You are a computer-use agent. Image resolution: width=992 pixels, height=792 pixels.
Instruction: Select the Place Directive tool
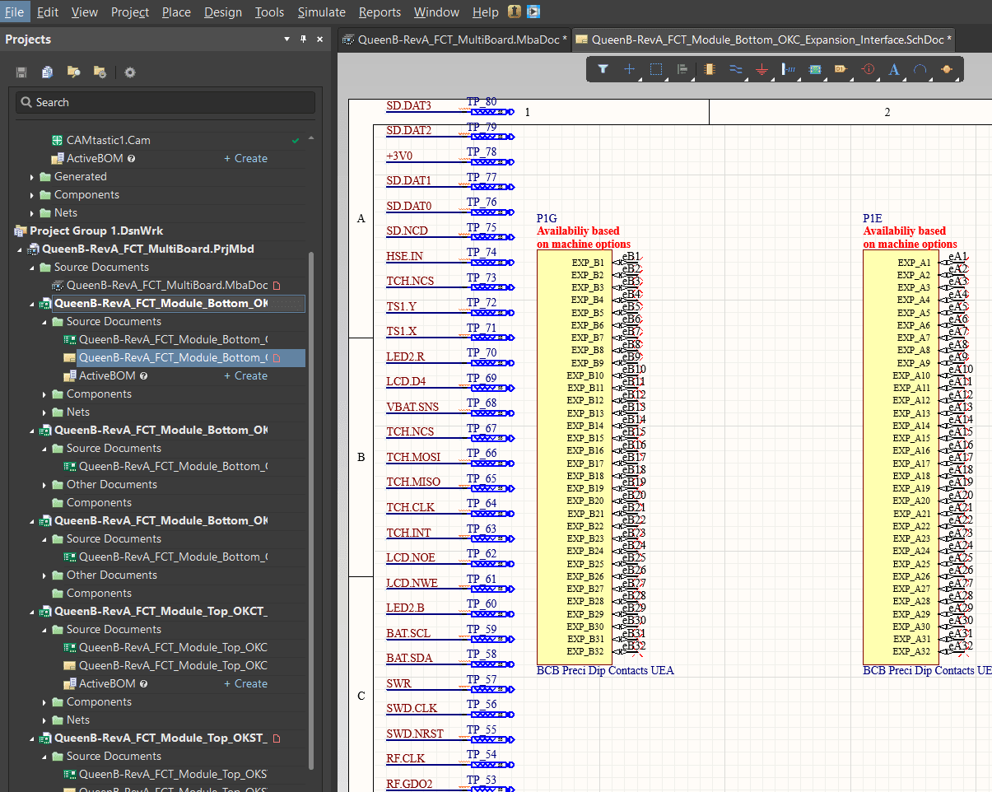pyautogui.click(x=868, y=70)
